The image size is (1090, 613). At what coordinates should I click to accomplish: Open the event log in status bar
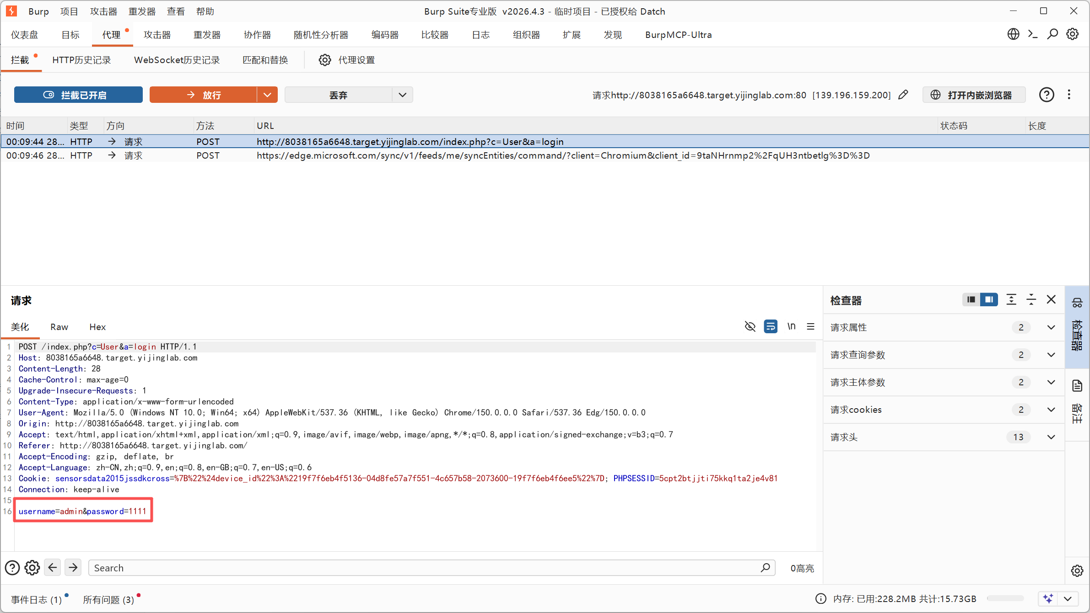pos(37,599)
